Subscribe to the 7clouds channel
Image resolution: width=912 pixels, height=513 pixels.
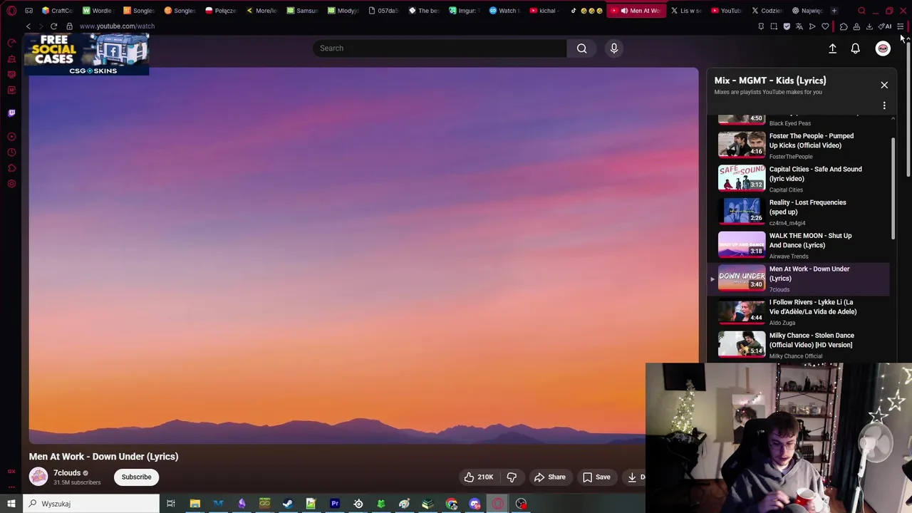pos(136,477)
